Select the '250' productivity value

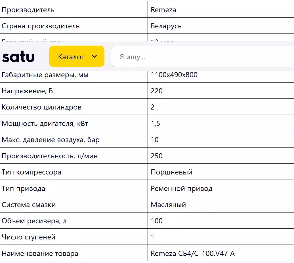pyautogui.click(x=157, y=156)
